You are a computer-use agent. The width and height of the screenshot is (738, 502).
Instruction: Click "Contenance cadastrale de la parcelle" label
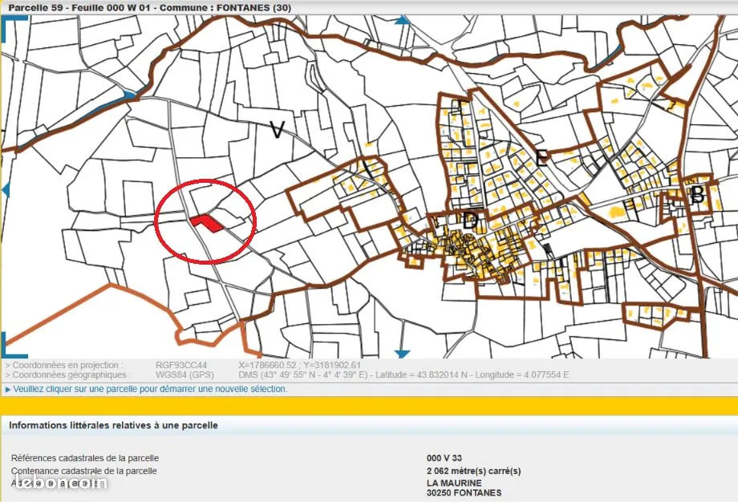coord(84,471)
